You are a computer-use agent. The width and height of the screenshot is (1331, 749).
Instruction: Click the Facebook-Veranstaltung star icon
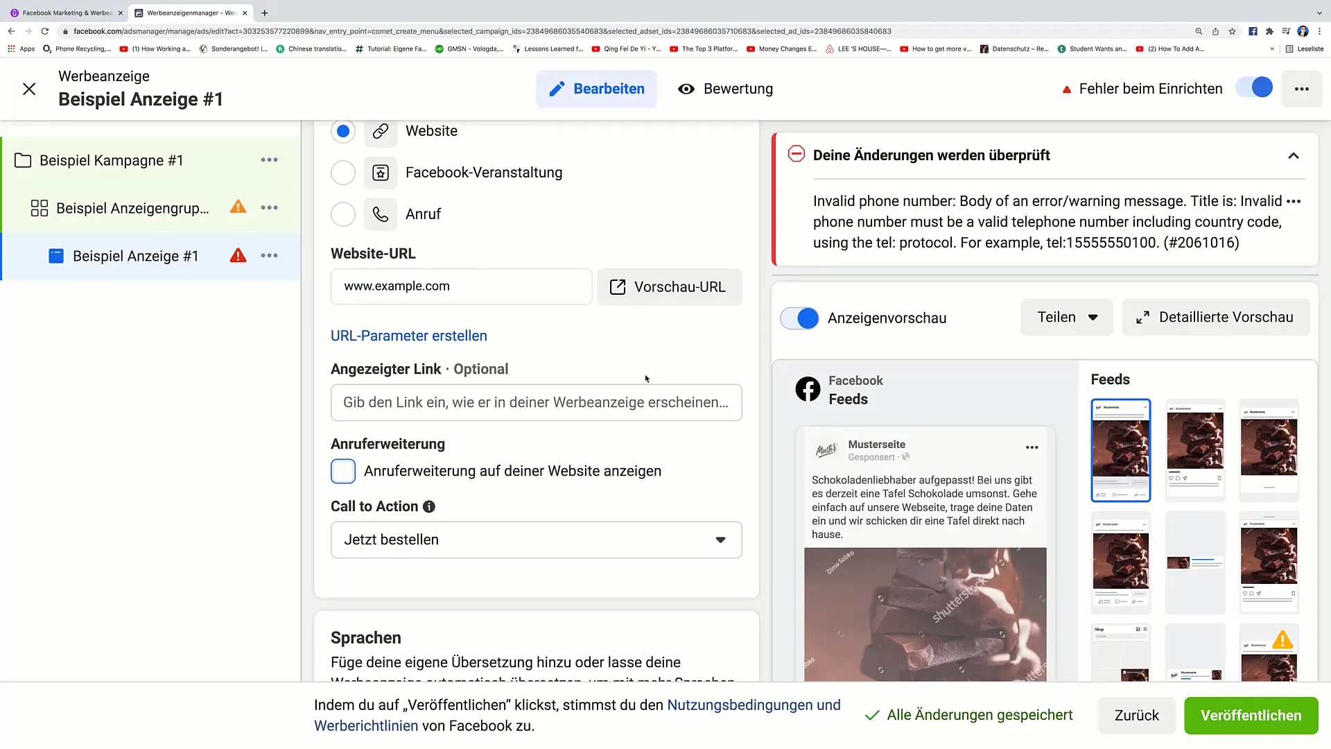click(x=381, y=173)
